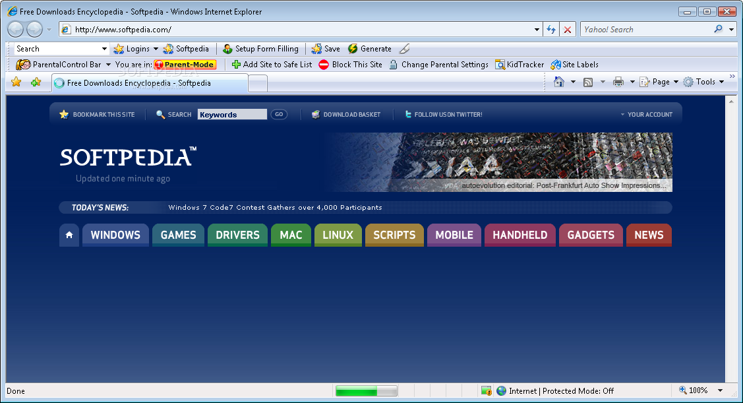743x403 pixels.
Task: Open the DRIVERS category tab
Action: click(x=237, y=235)
